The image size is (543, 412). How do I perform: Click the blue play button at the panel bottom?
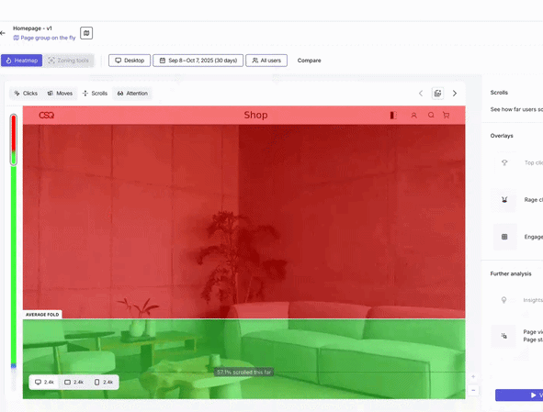[x=519, y=395]
